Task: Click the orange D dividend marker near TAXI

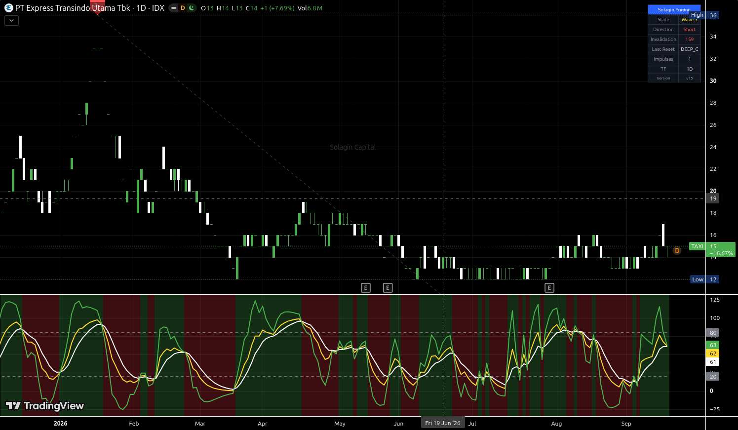Action: (x=677, y=251)
